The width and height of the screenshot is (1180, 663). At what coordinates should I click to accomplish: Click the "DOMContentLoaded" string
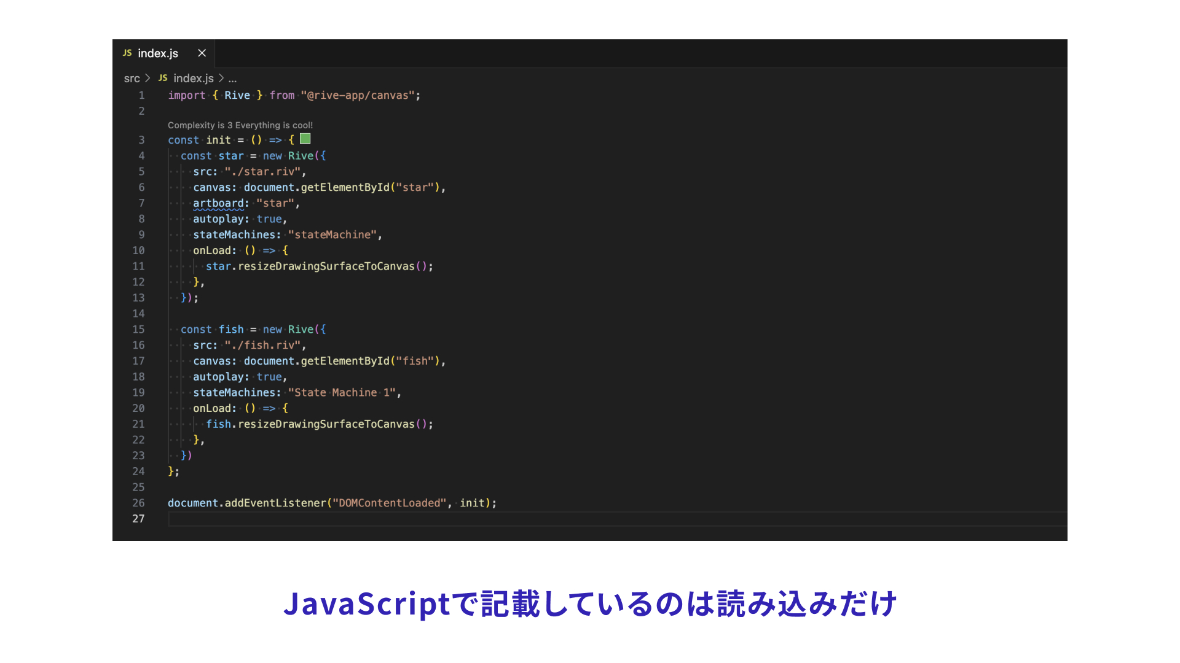tap(389, 503)
